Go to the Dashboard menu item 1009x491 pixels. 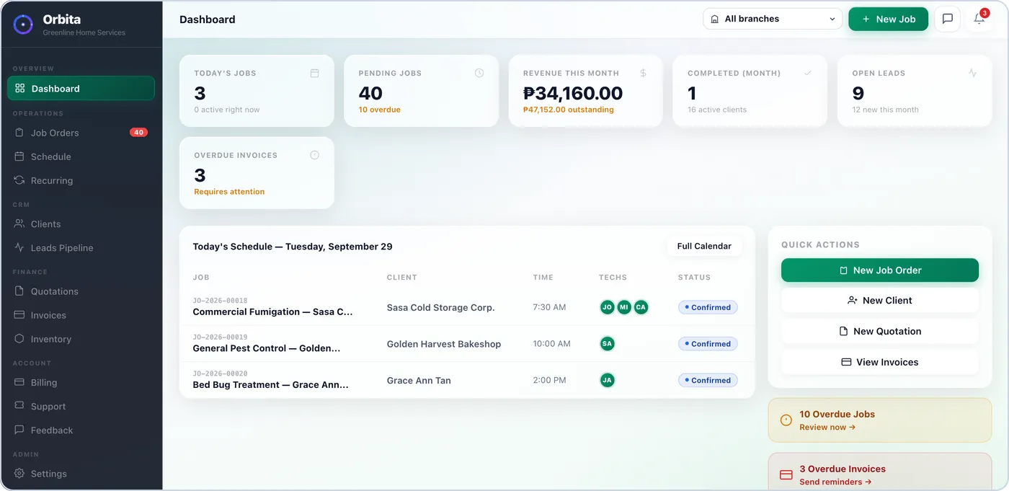(x=81, y=88)
